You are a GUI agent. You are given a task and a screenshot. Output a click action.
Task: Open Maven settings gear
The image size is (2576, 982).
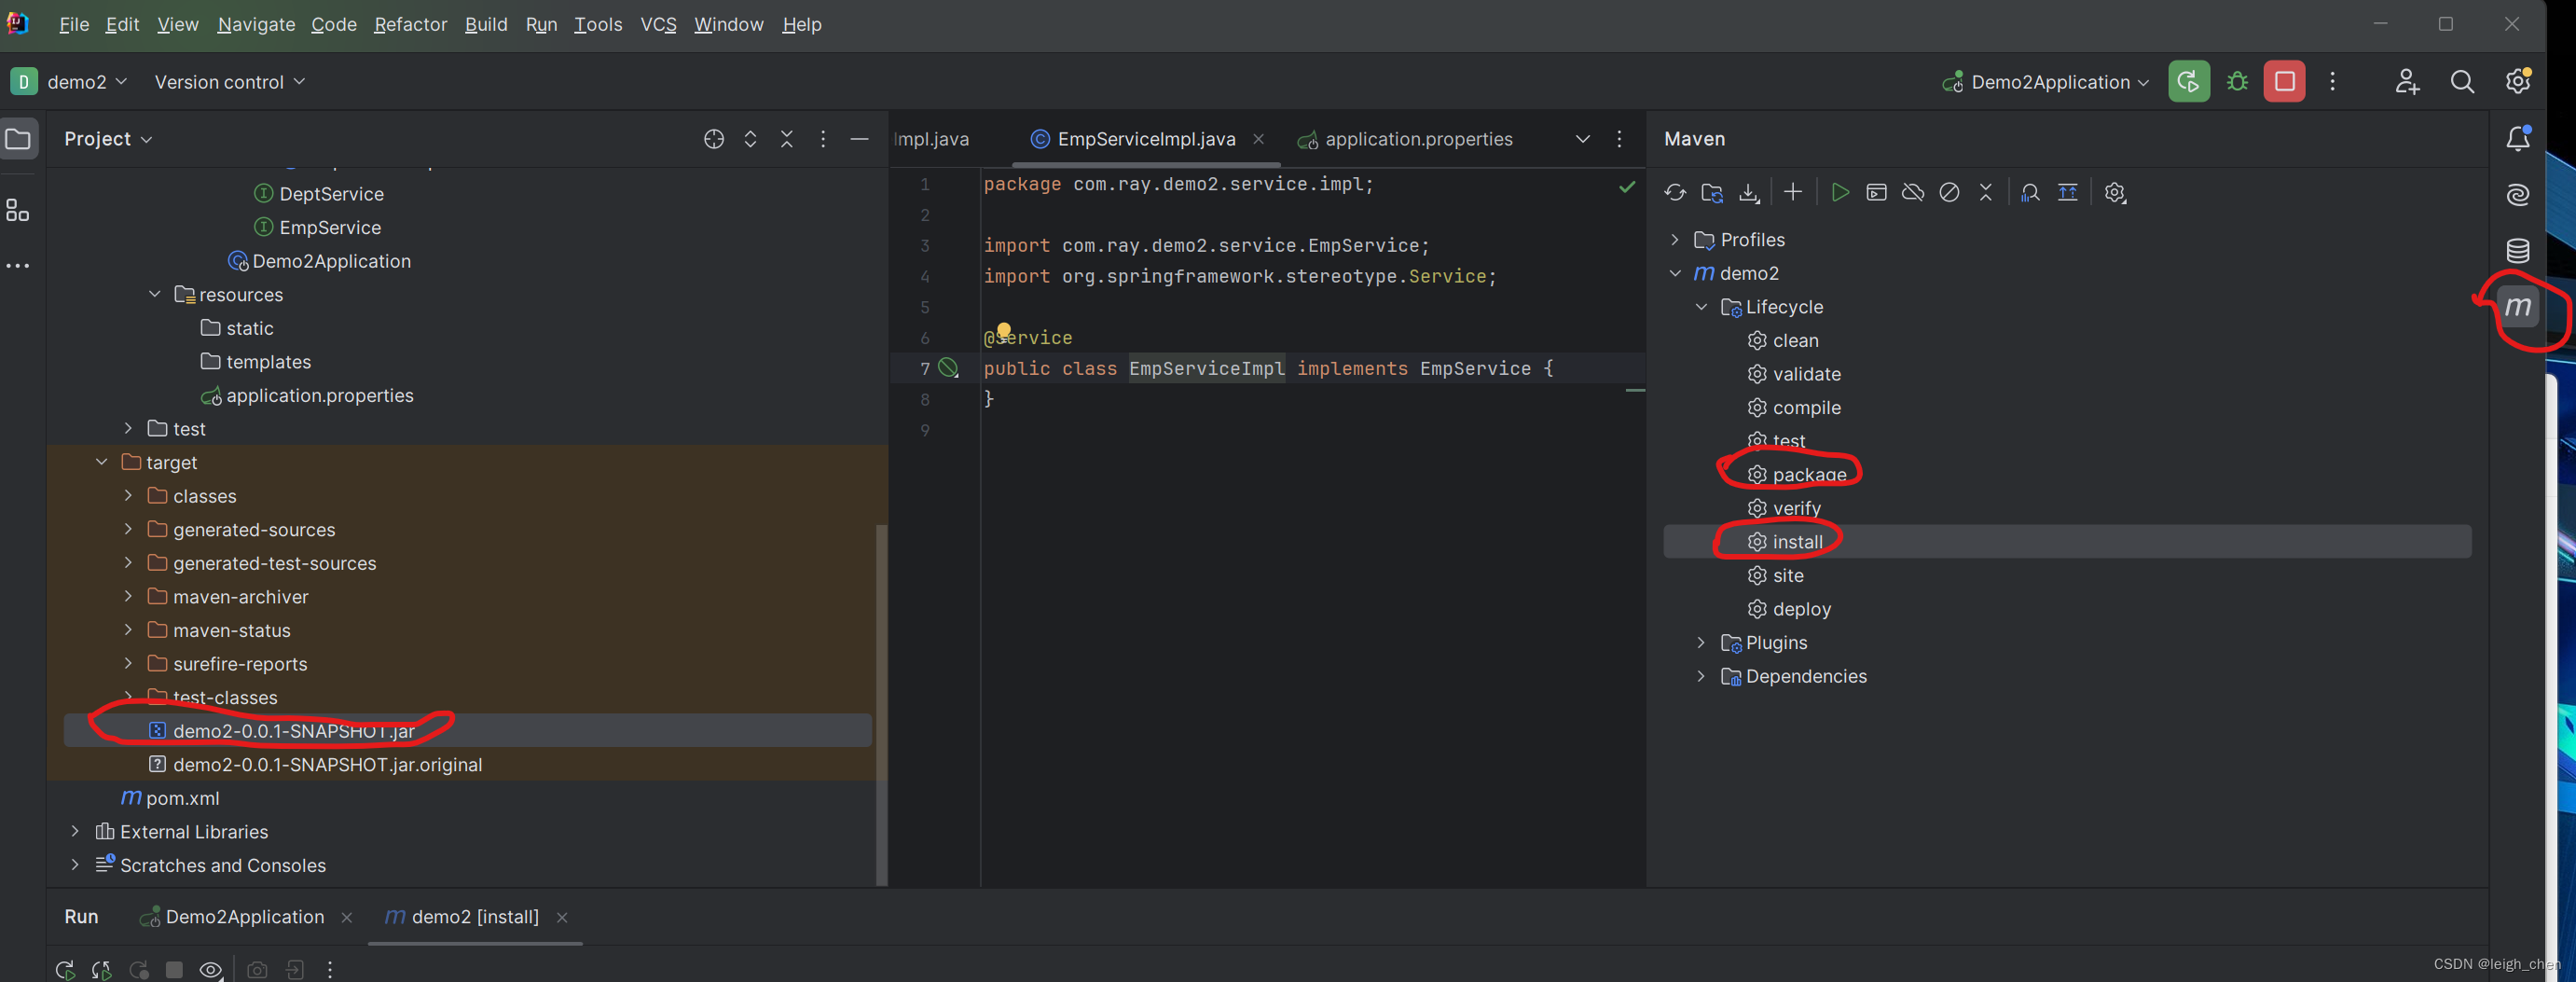click(2114, 192)
